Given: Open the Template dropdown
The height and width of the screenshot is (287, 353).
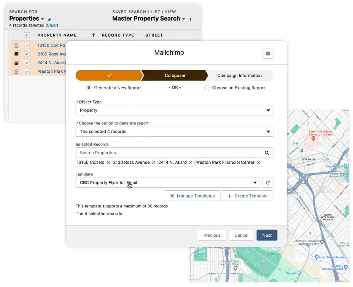Looking at the screenshot, I should [168, 182].
